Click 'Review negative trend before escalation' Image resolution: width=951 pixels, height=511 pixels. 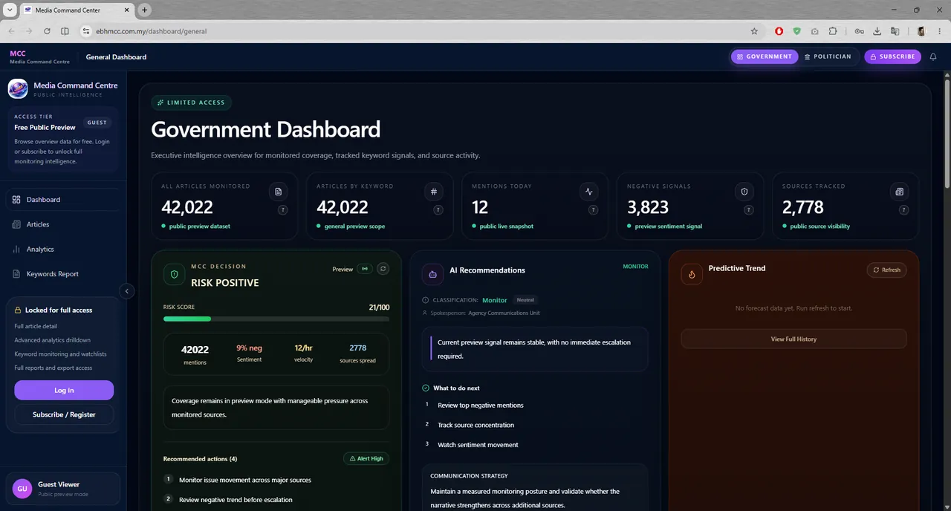pos(236,500)
